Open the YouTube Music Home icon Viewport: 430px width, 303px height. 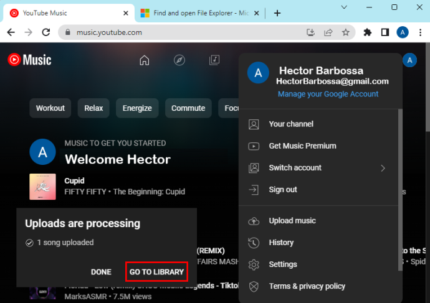pyautogui.click(x=144, y=60)
